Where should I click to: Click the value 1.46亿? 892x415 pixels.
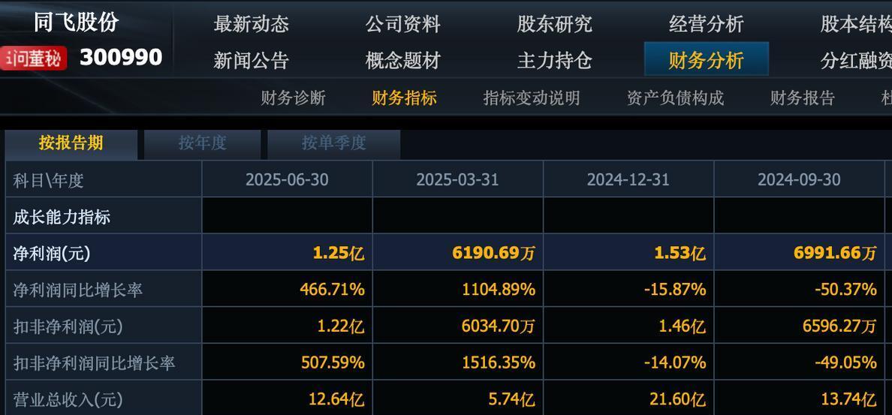pyautogui.click(x=682, y=326)
